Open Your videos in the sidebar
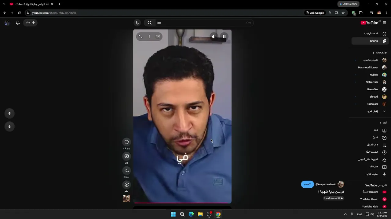 pos(370,167)
